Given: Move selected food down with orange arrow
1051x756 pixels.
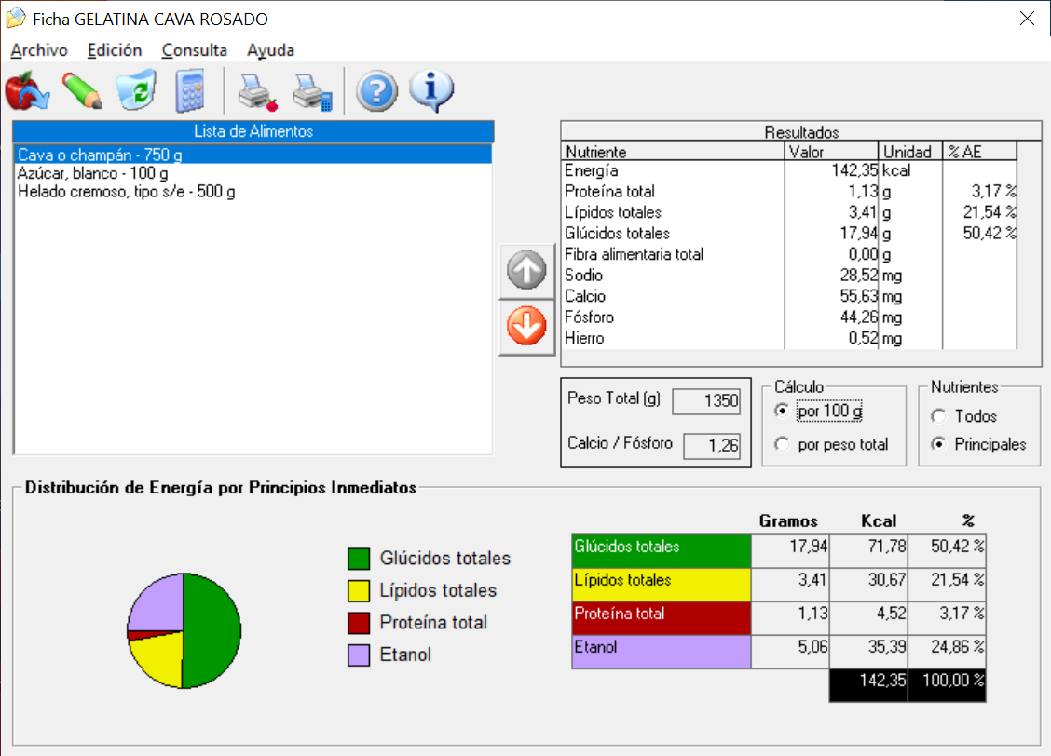Looking at the screenshot, I should pos(526,328).
